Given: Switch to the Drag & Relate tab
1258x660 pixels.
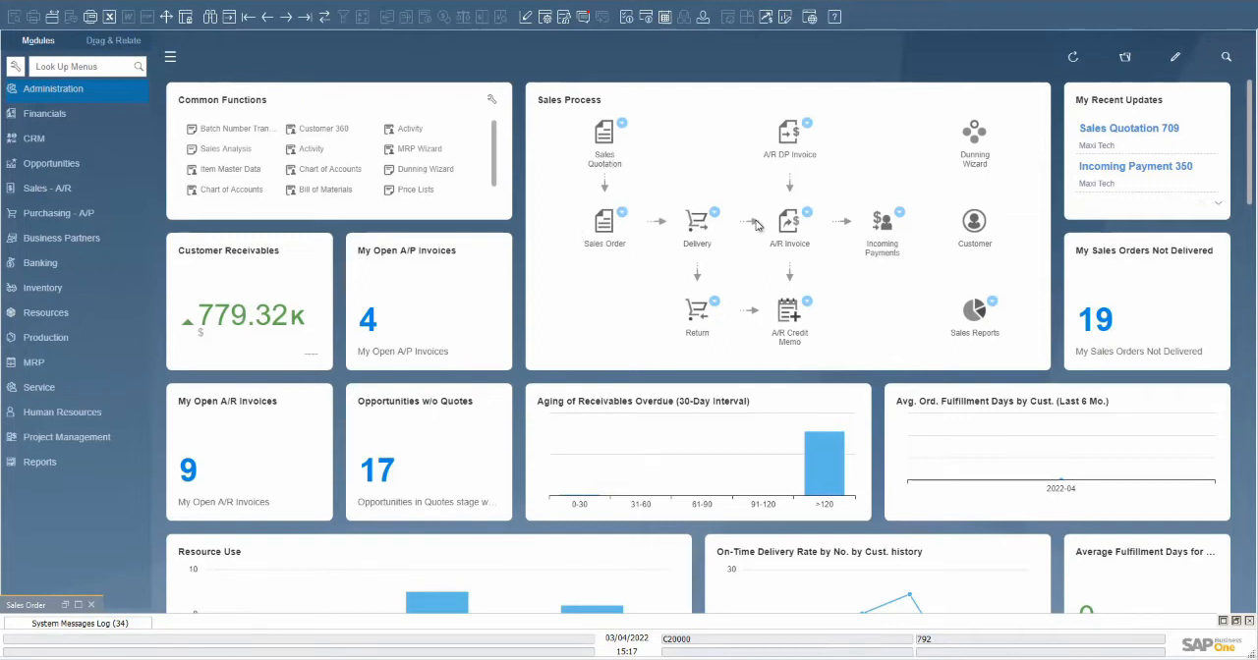Looking at the screenshot, I should coord(113,40).
